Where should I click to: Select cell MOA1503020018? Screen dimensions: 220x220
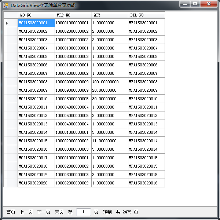coord(36,166)
